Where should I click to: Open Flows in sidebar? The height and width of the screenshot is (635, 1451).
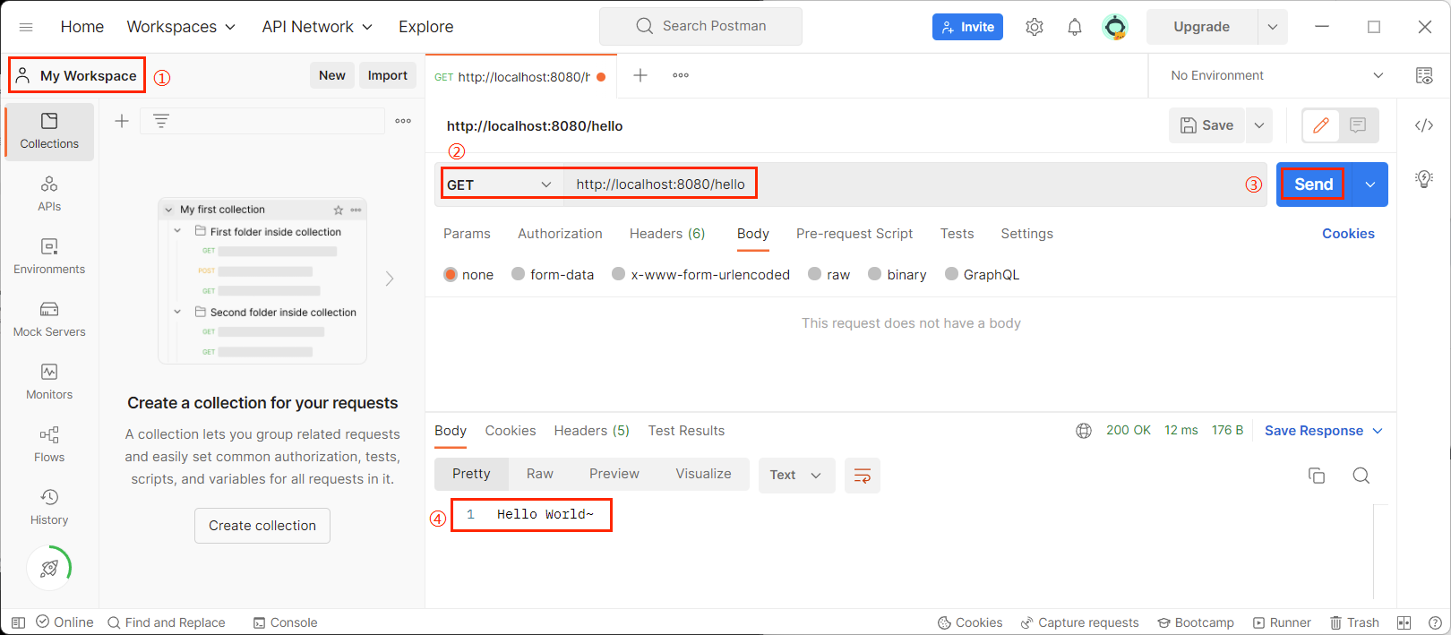pyautogui.click(x=49, y=445)
